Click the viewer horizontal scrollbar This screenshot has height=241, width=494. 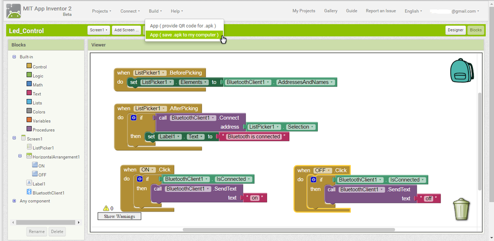tap(288, 229)
